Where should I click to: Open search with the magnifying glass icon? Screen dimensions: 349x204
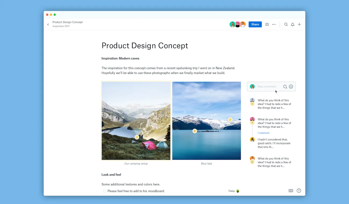click(286, 24)
